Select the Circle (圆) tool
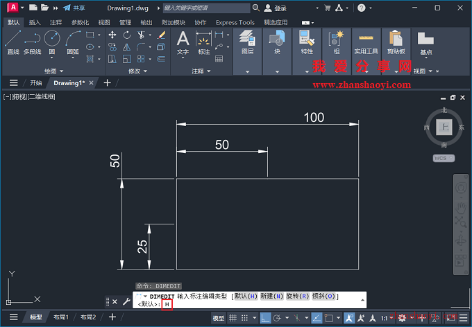The width and height of the screenshot is (472, 327). click(52, 42)
